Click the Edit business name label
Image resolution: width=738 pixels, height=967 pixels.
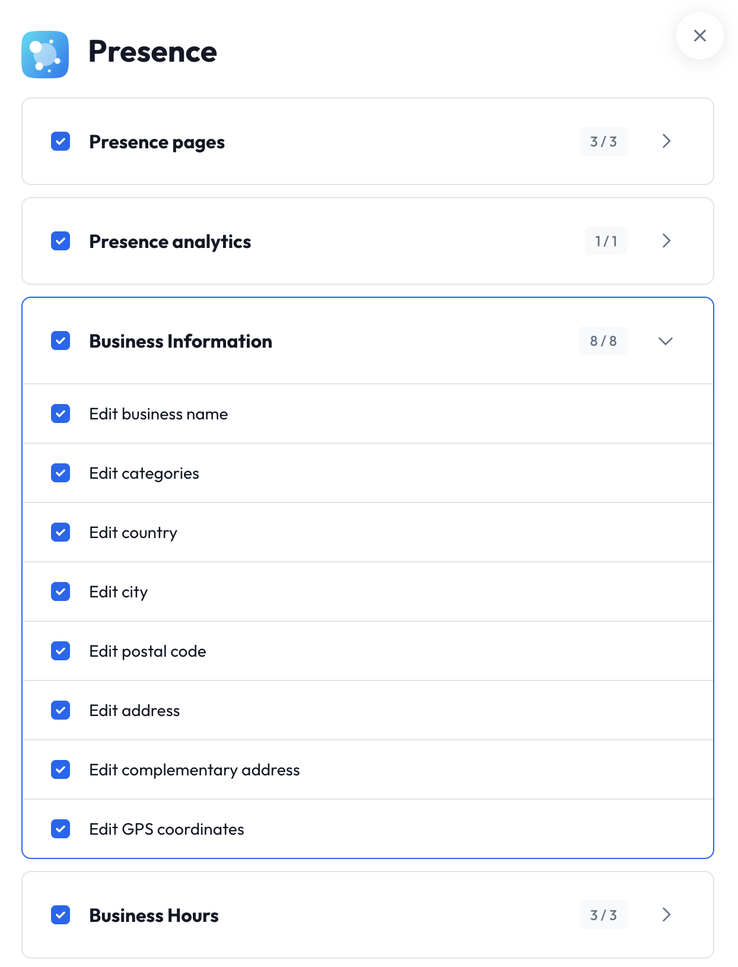pyautogui.click(x=158, y=414)
